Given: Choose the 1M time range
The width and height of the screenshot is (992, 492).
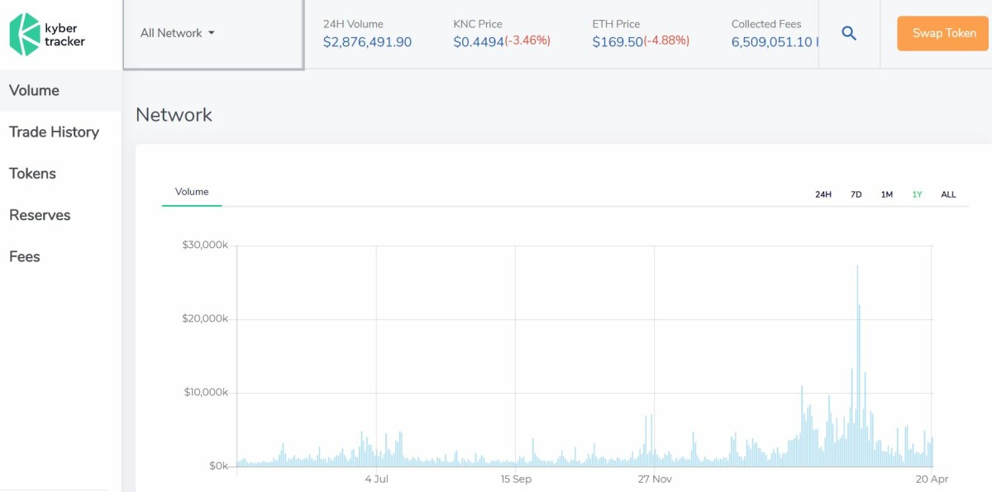Looking at the screenshot, I should tap(887, 194).
